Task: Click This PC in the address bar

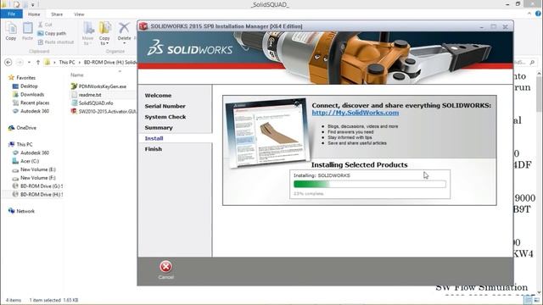Action: pyautogui.click(x=67, y=62)
